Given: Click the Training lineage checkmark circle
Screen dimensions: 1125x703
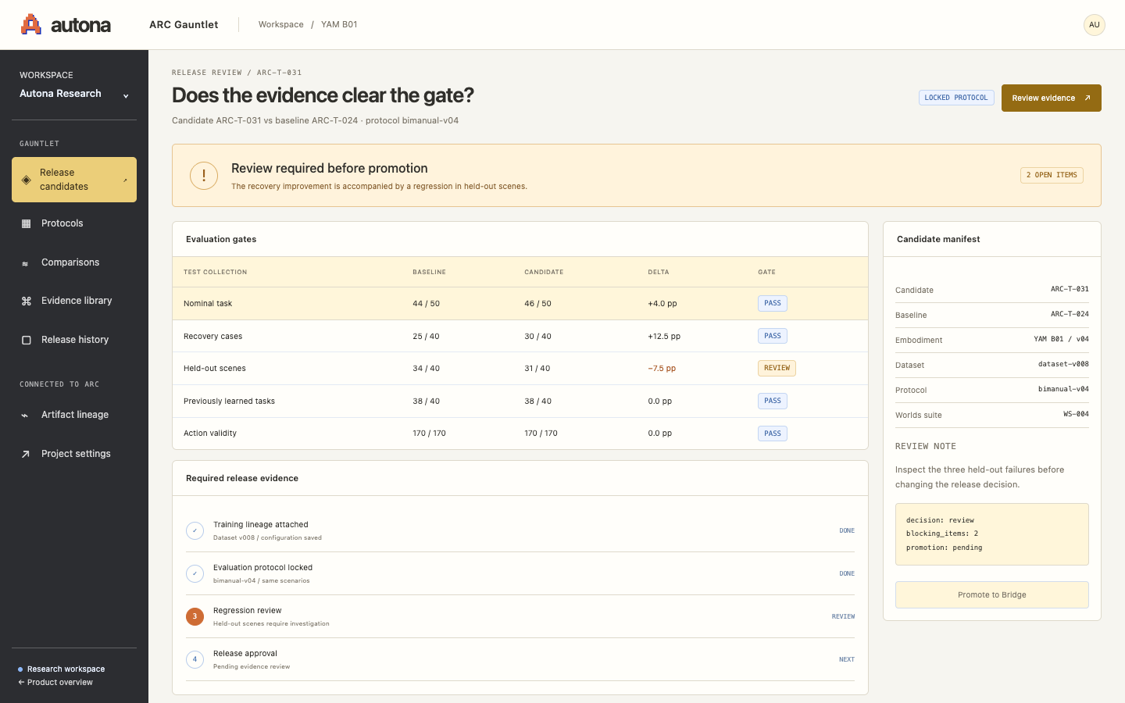Looking at the screenshot, I should coord(195,530).
